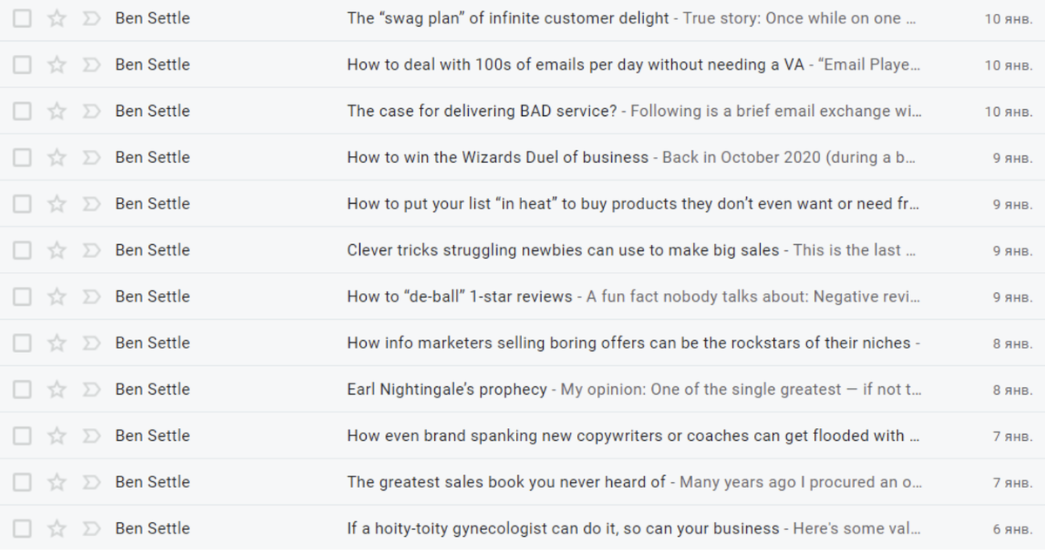Mark the hoity-toity gynecologist email as important
Screen dimensions: 1045x550
(x=92, y=528)
